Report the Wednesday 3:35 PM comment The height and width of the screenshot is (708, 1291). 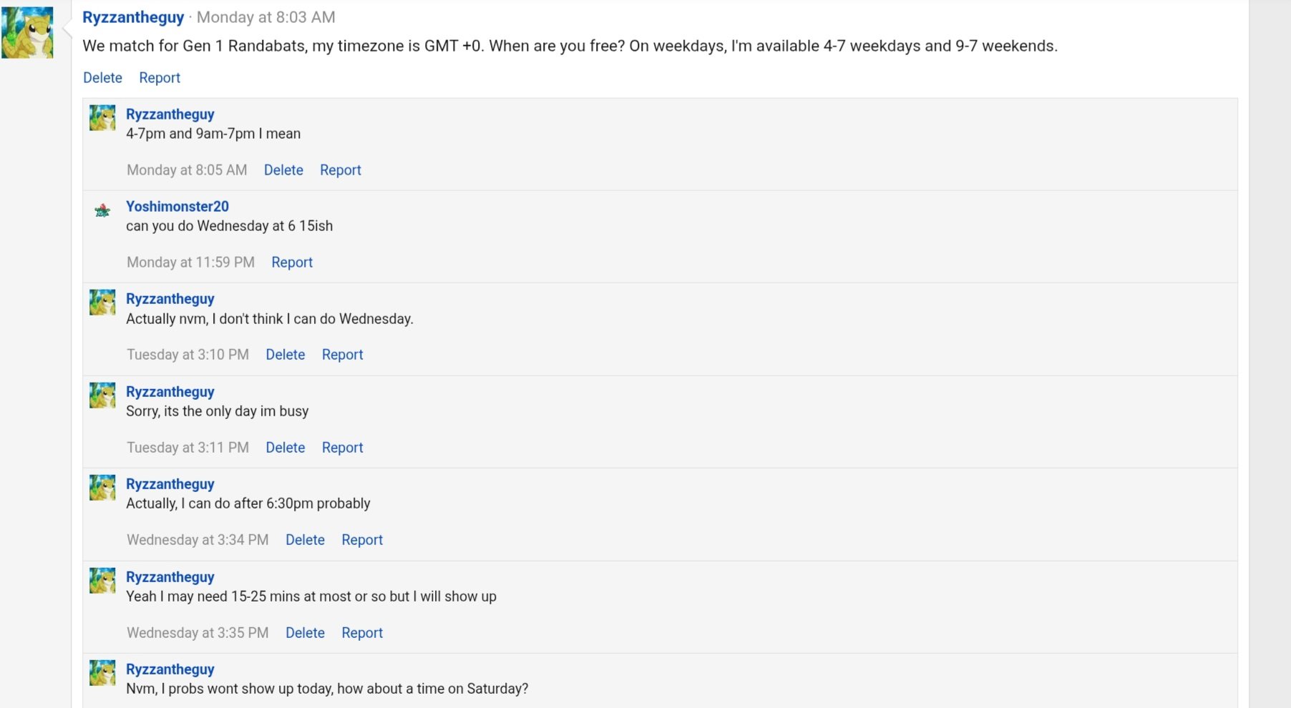362,633
